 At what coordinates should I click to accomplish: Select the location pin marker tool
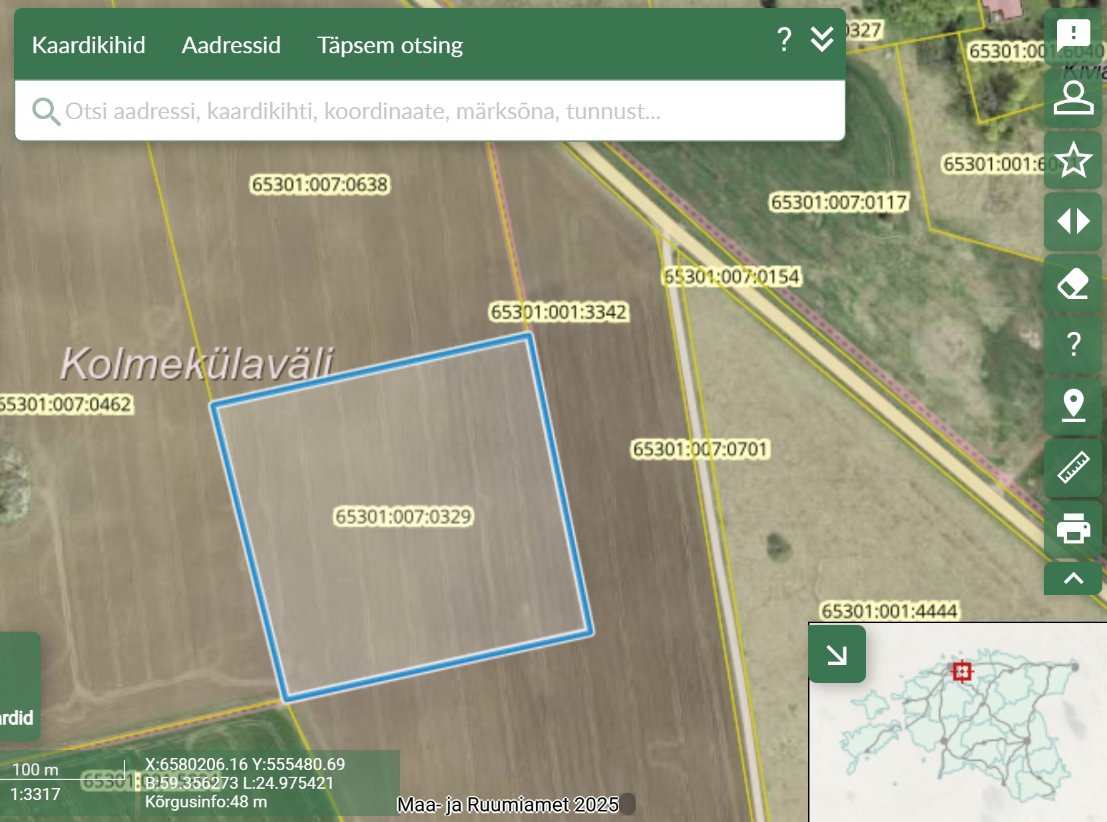(1073, 405)
